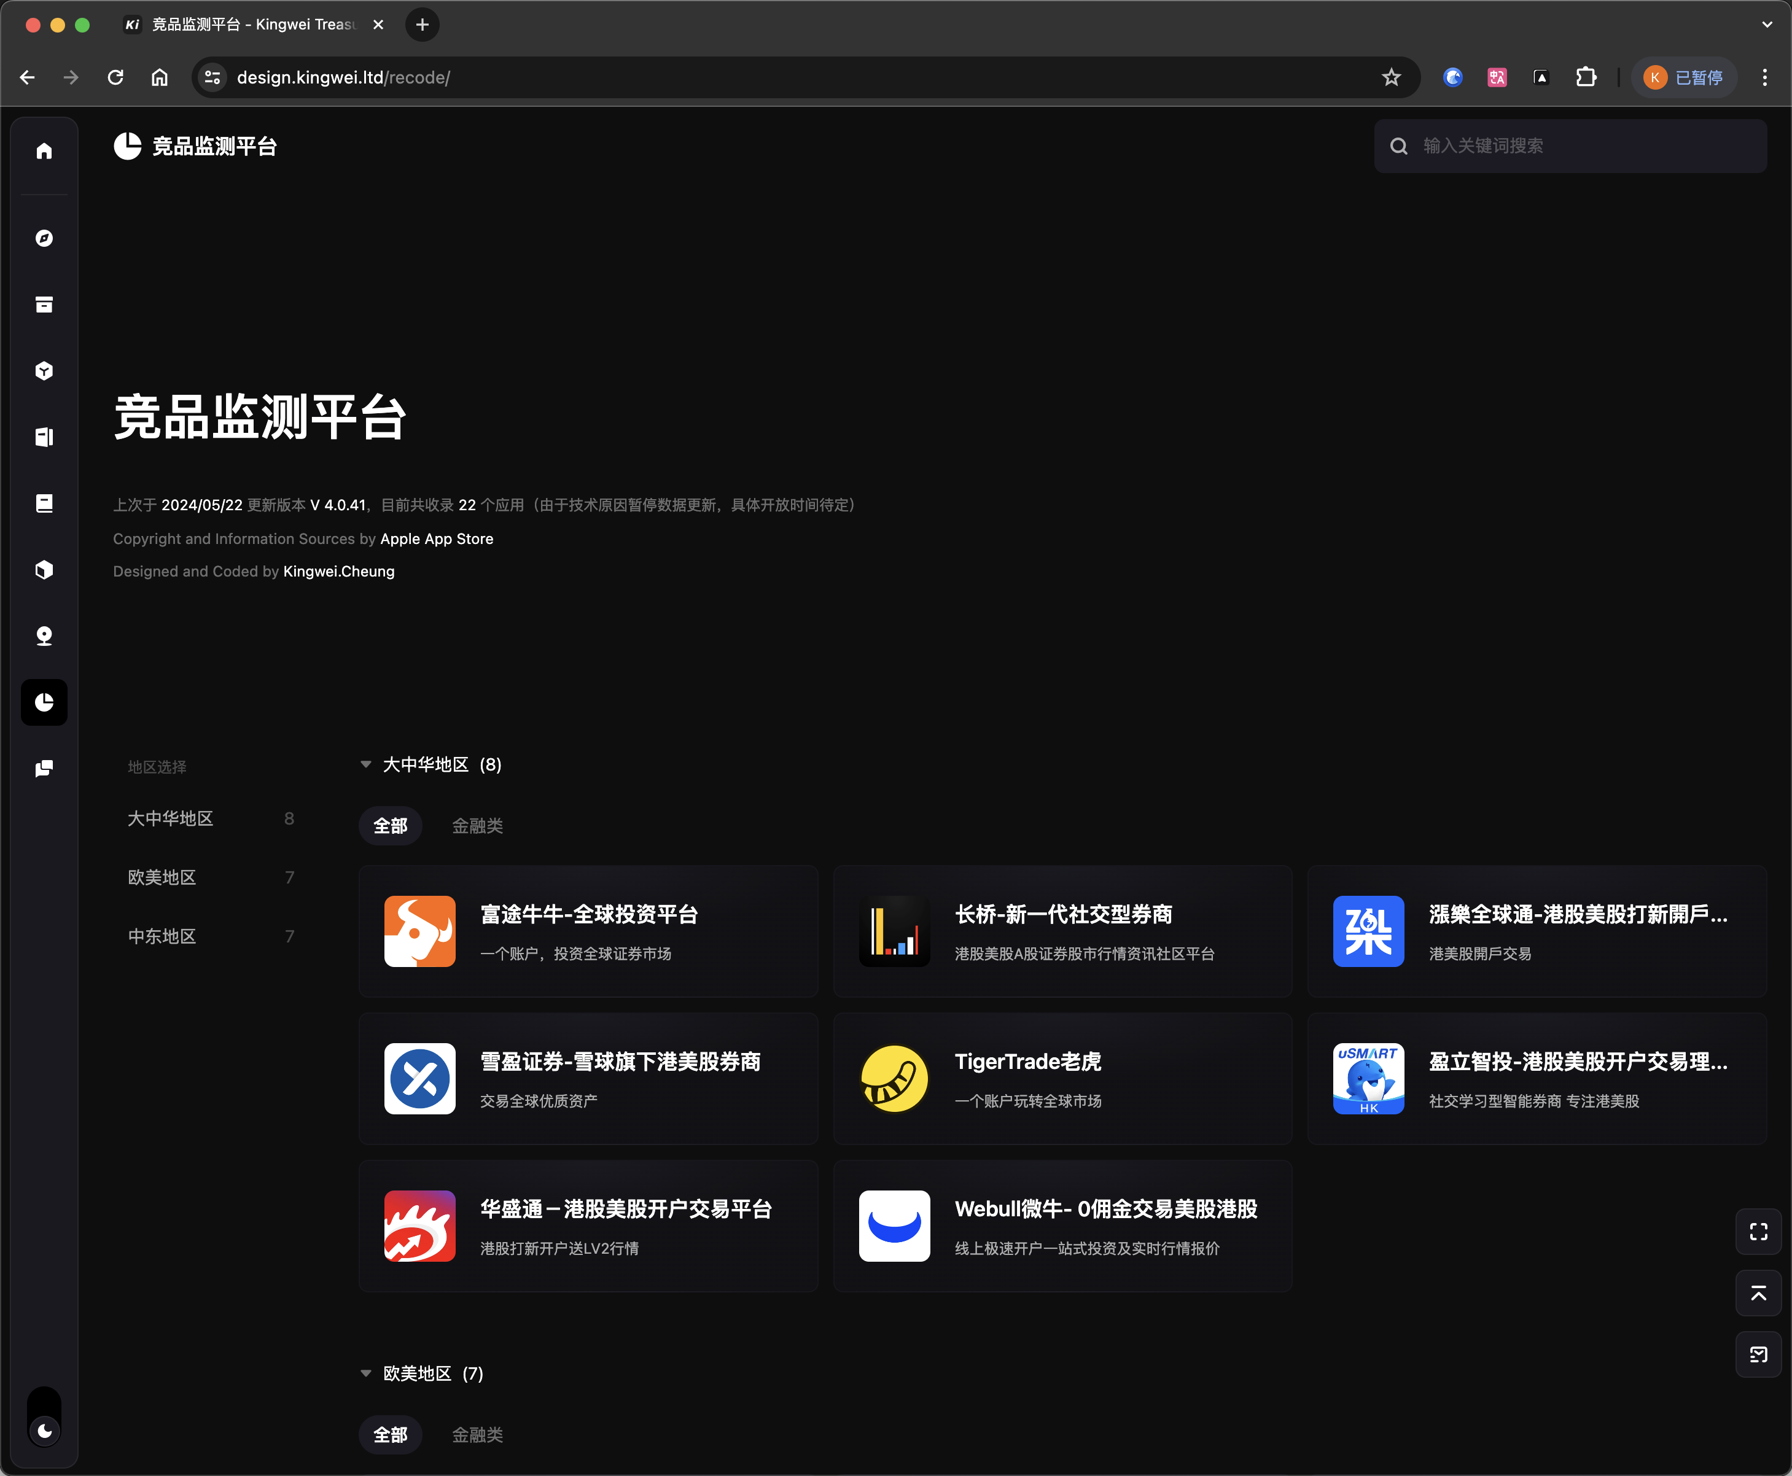Select 全部 tab under 欧美地区

[391, 1434]
